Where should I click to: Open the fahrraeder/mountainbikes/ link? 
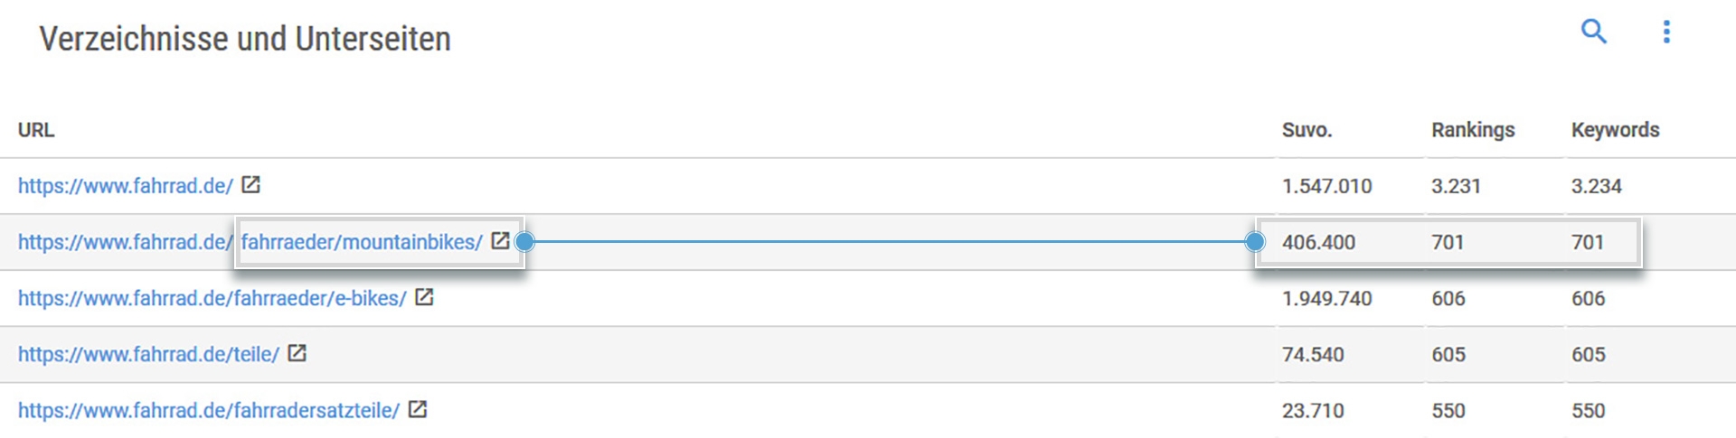click(361, 242)
